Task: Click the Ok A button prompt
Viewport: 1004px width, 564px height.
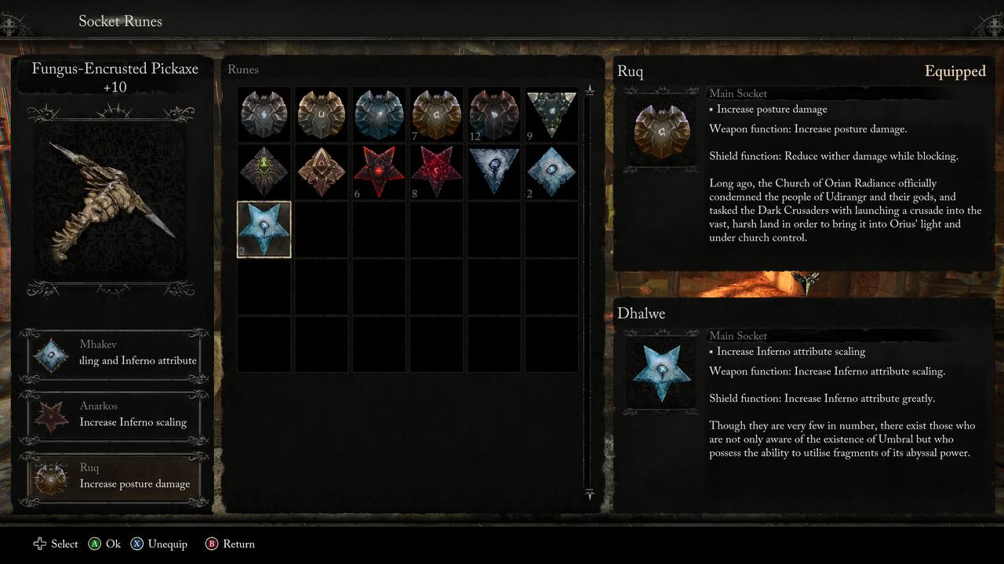Action: pos(104,544)
